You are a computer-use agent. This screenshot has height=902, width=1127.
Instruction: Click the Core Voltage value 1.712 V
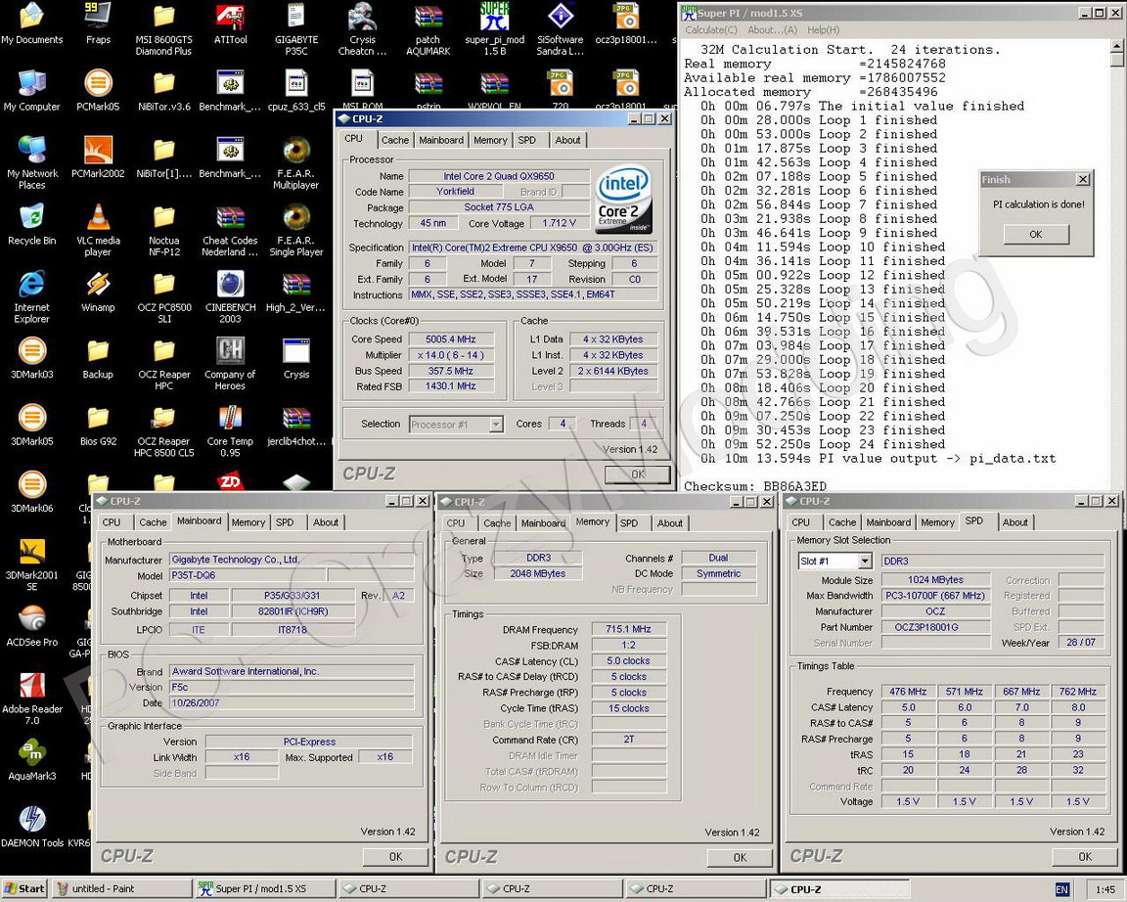560,223
